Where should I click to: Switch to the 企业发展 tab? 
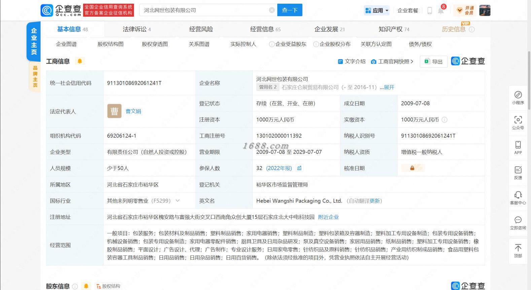[x=330, y=29]
